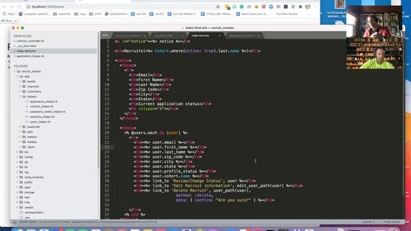Expand the javascript folder
The image size is (411, 231).
click(20, 127)
